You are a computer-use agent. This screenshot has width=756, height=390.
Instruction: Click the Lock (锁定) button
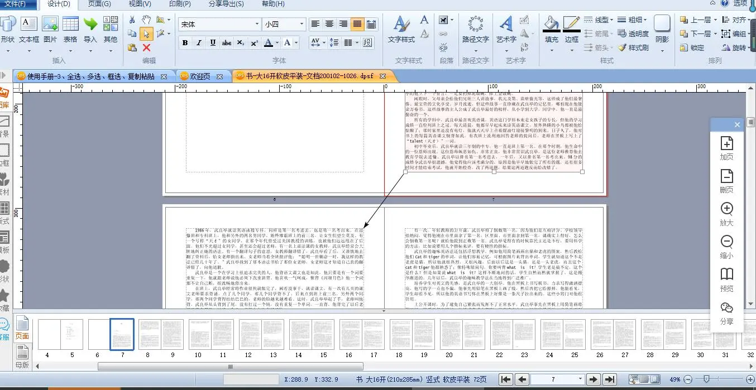692,48
